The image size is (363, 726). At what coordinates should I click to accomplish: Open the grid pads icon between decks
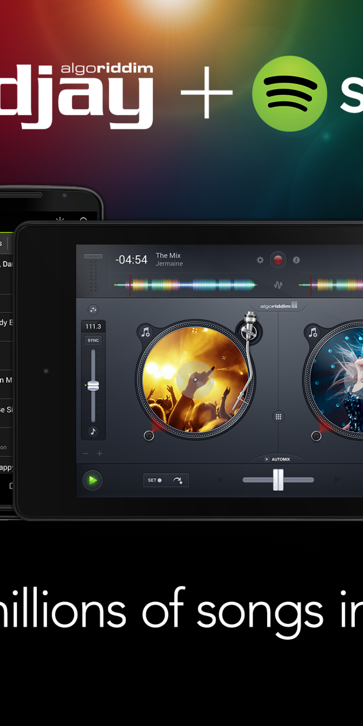(x=278, y=417)
